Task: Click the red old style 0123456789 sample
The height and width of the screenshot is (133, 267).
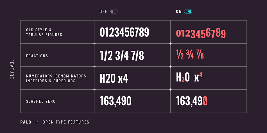Action: pos(201,34)
